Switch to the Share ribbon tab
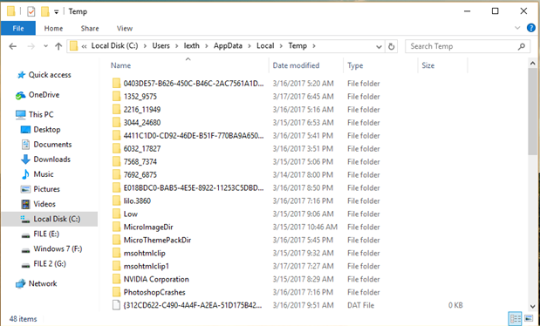The height and width of the screenshot is (326, 540). (x=90, y=28)
